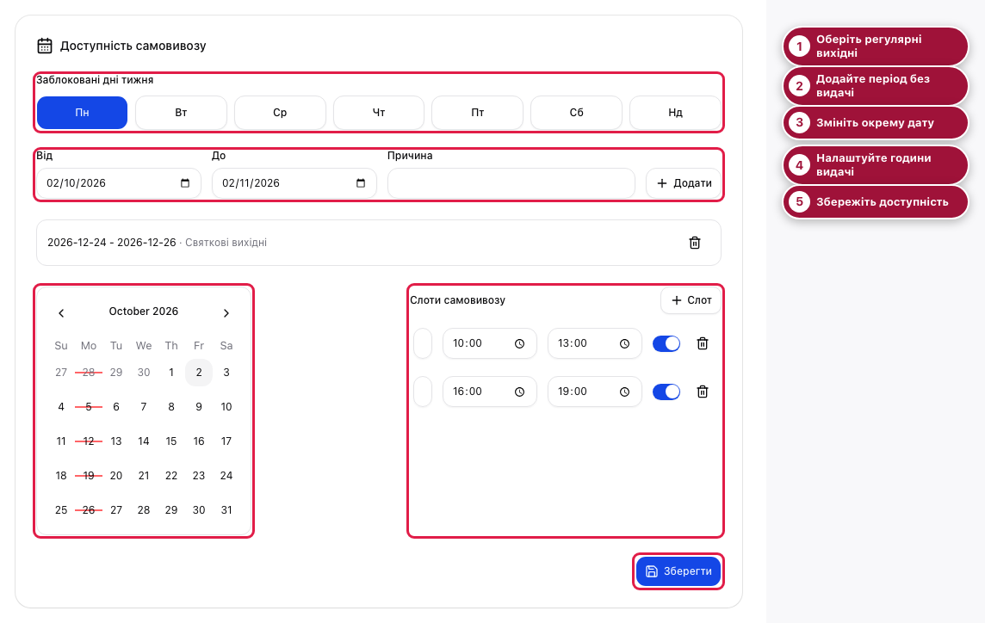The image size is (985, 623).
Task: Click the Зберегти button
Action: coord(678,571)
